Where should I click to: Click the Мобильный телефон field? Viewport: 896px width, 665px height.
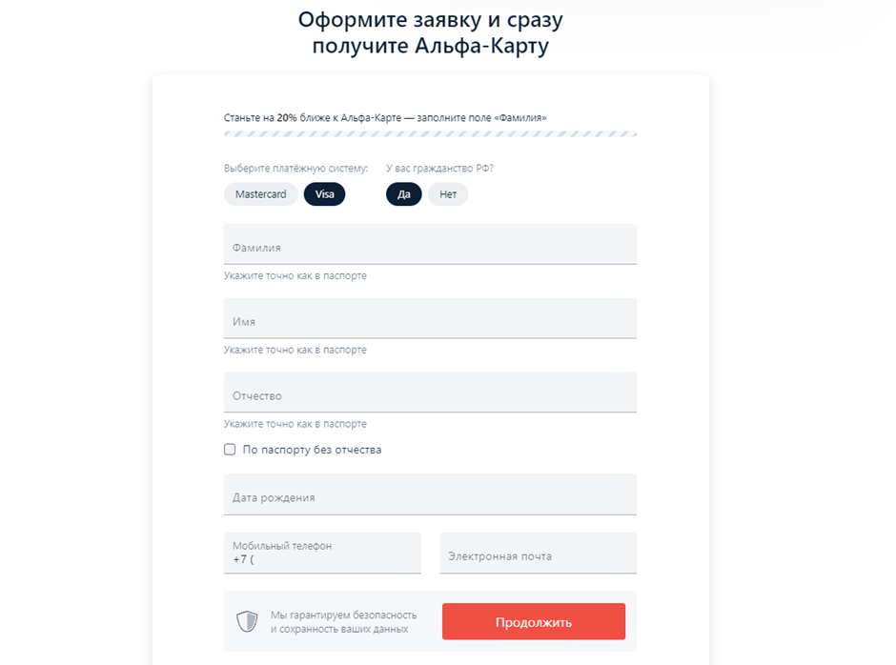tap(322, 553)
